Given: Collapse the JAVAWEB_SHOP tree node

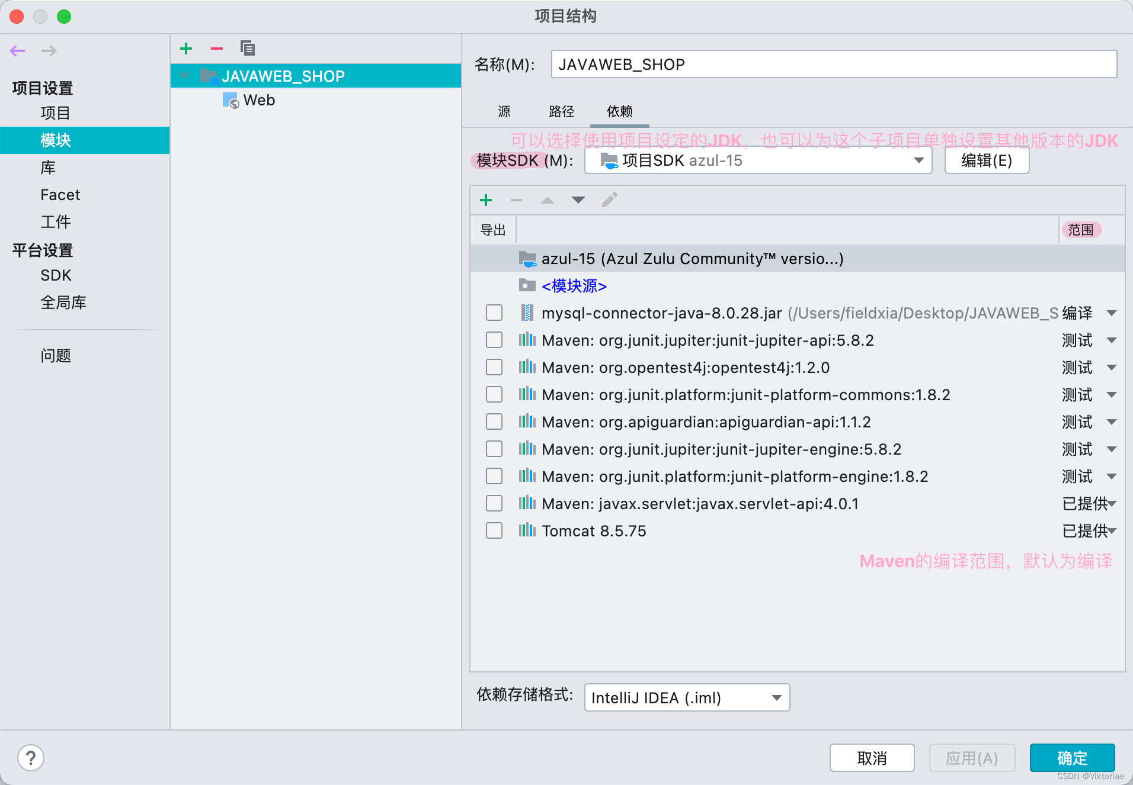Looking at the screenshot, I should coord(185,76).
